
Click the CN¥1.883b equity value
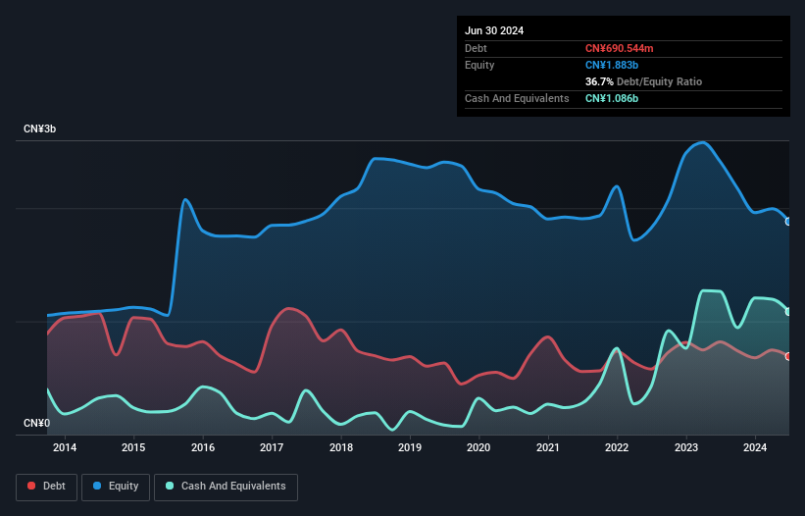point(612,65)
